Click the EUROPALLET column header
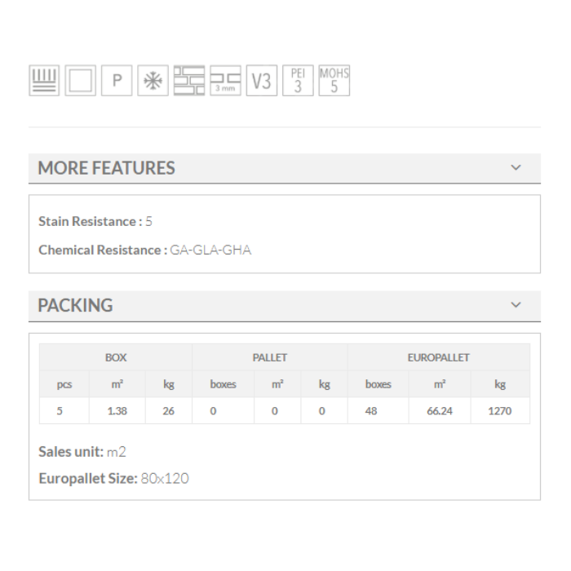Screen dimensions: 571x571 click(438, 357)
